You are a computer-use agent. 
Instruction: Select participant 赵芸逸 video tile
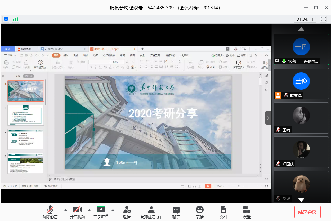[301, 84]
